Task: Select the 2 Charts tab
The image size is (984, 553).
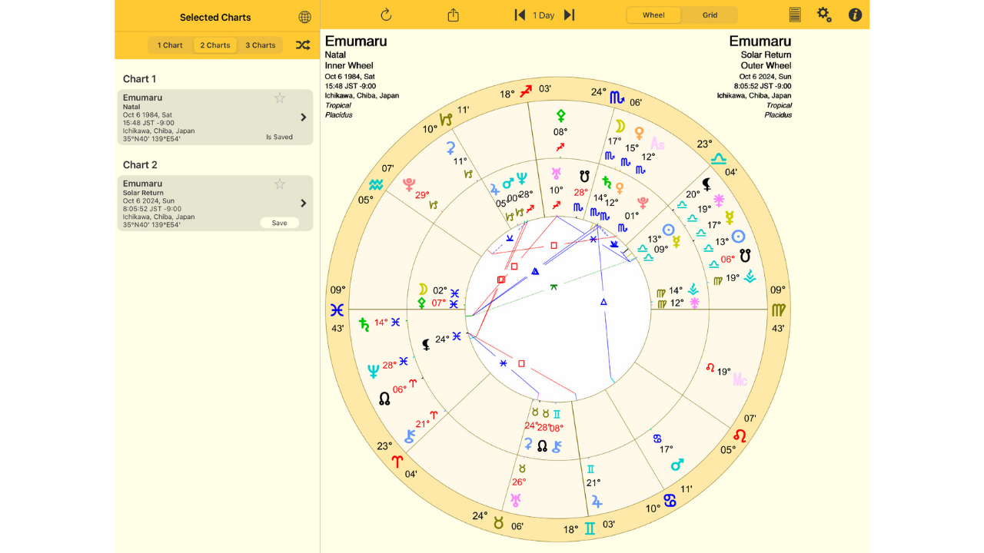Action: click(x=215, y=45)
